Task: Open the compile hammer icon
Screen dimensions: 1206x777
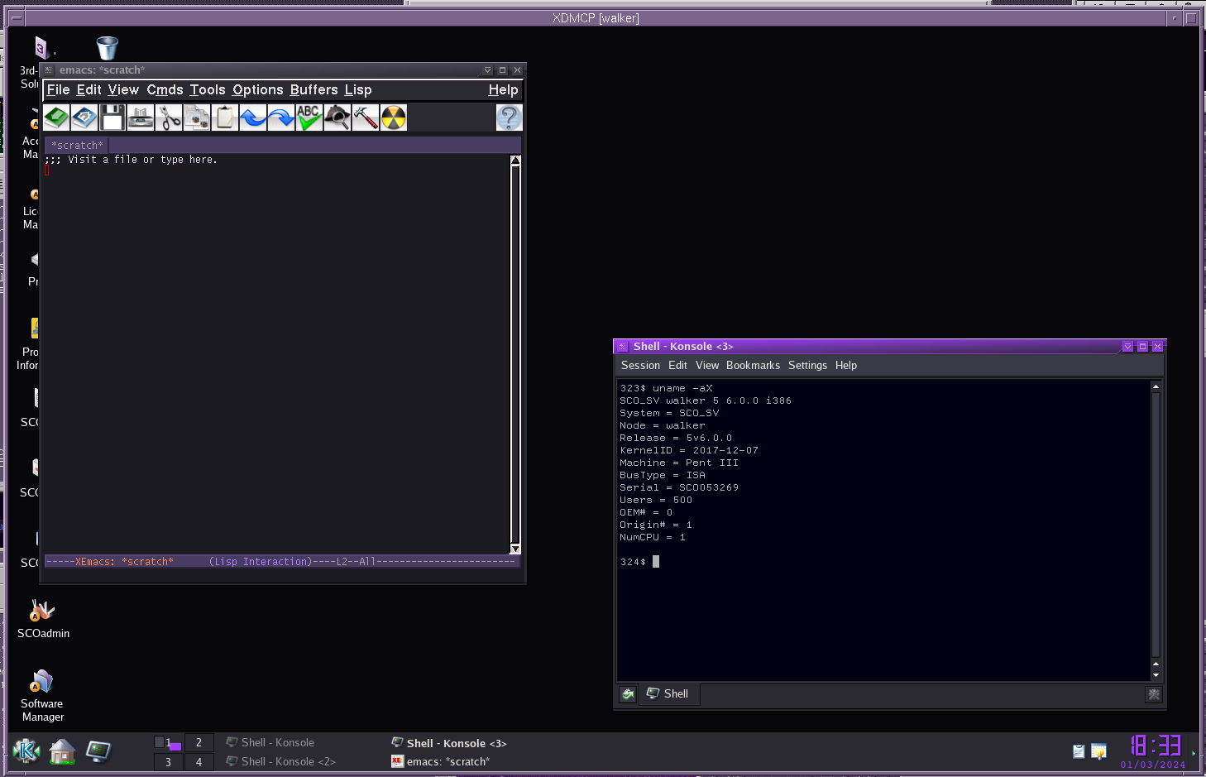Action: 366,118
